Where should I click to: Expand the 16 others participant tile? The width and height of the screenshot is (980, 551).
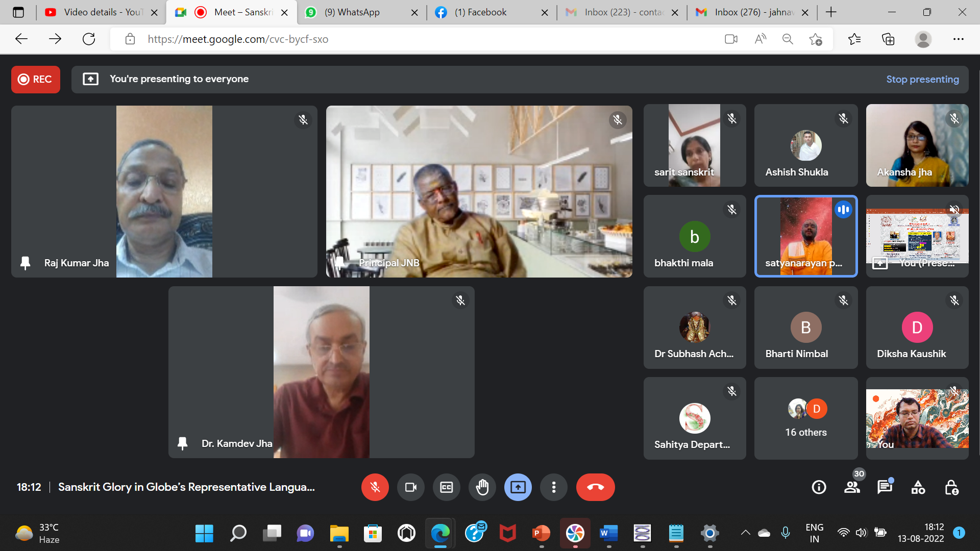[x=805, y=418]
